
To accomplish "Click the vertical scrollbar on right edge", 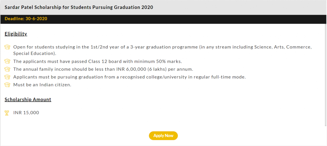I will point(326,75).
